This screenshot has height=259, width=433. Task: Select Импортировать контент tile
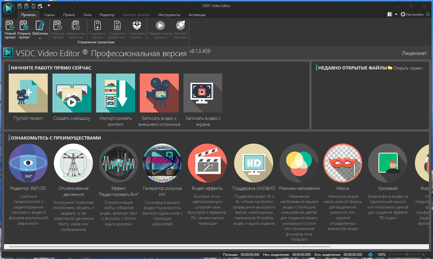pyautogui.click(x=116, y=93)
